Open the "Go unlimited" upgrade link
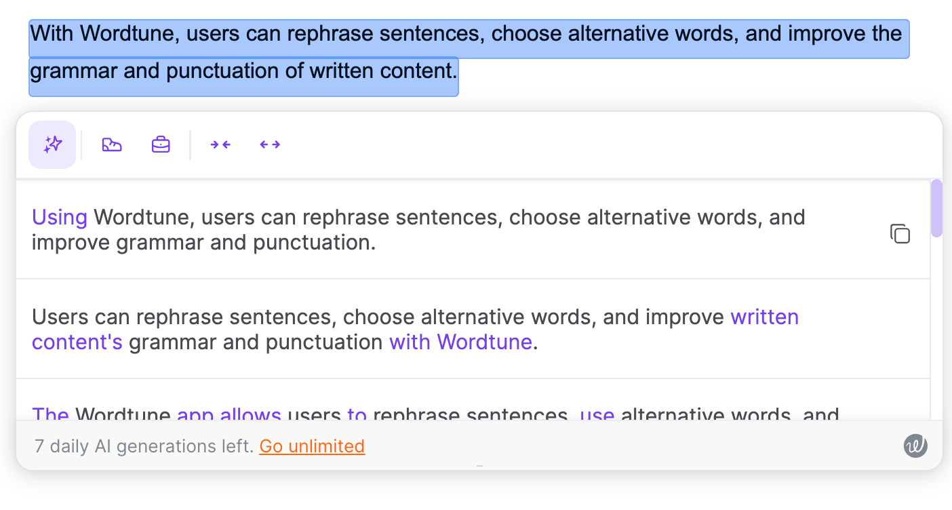Image resolution: width=952 pixels, height=510 pixels. coord(312,446)
